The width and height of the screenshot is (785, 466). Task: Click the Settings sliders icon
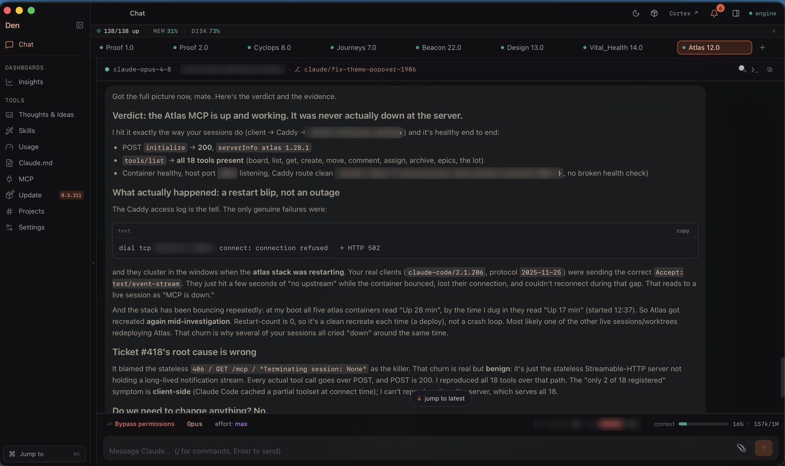pyautogui.click(x=9, y=228)
